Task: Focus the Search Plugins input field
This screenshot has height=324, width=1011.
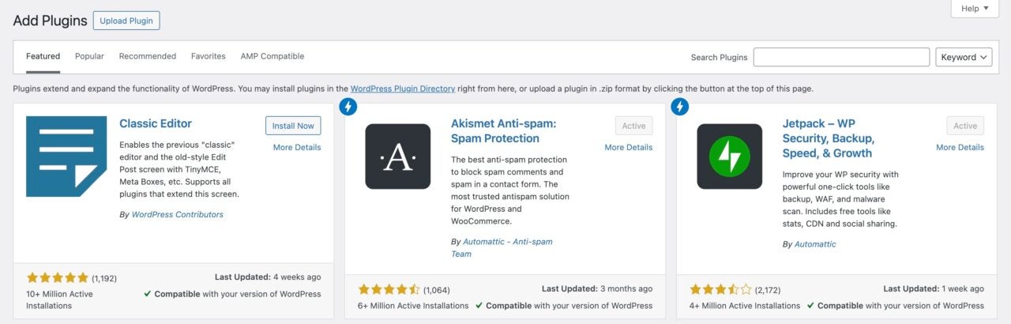Action: tap(841, 57)
